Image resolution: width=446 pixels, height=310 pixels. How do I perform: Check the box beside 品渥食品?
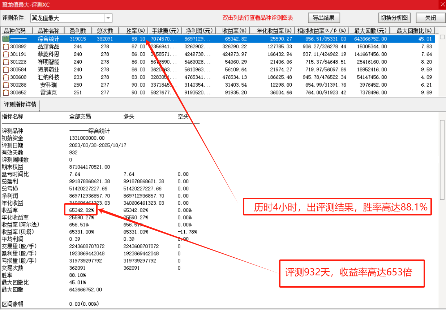pyautogui.click(x=6, y=47)
